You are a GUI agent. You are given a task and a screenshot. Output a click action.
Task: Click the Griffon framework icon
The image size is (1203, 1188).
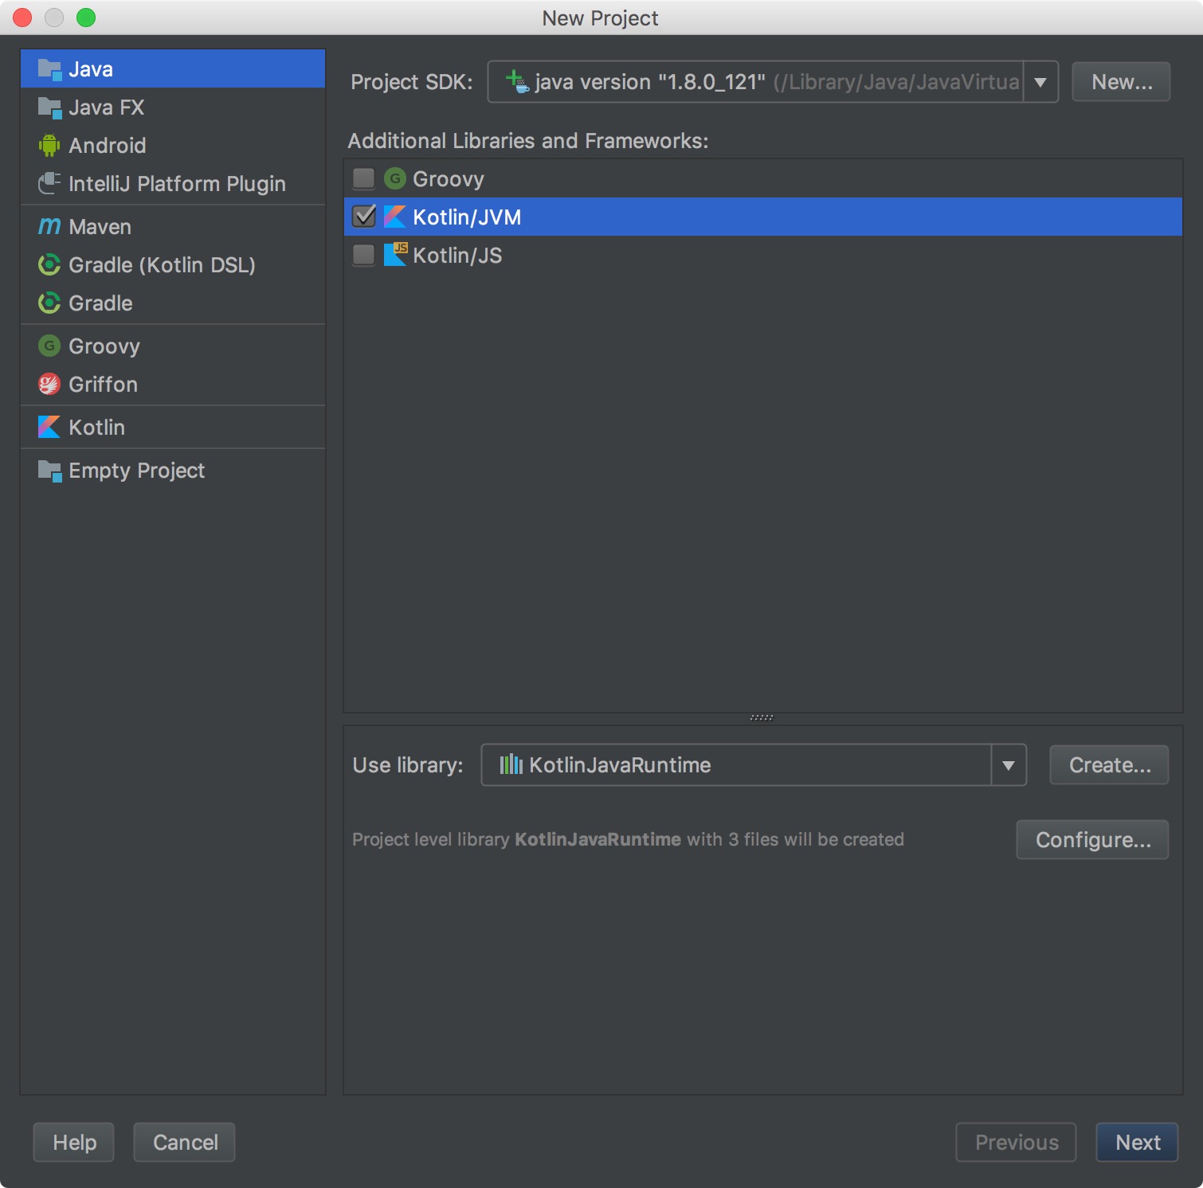(x=49, y=384)
